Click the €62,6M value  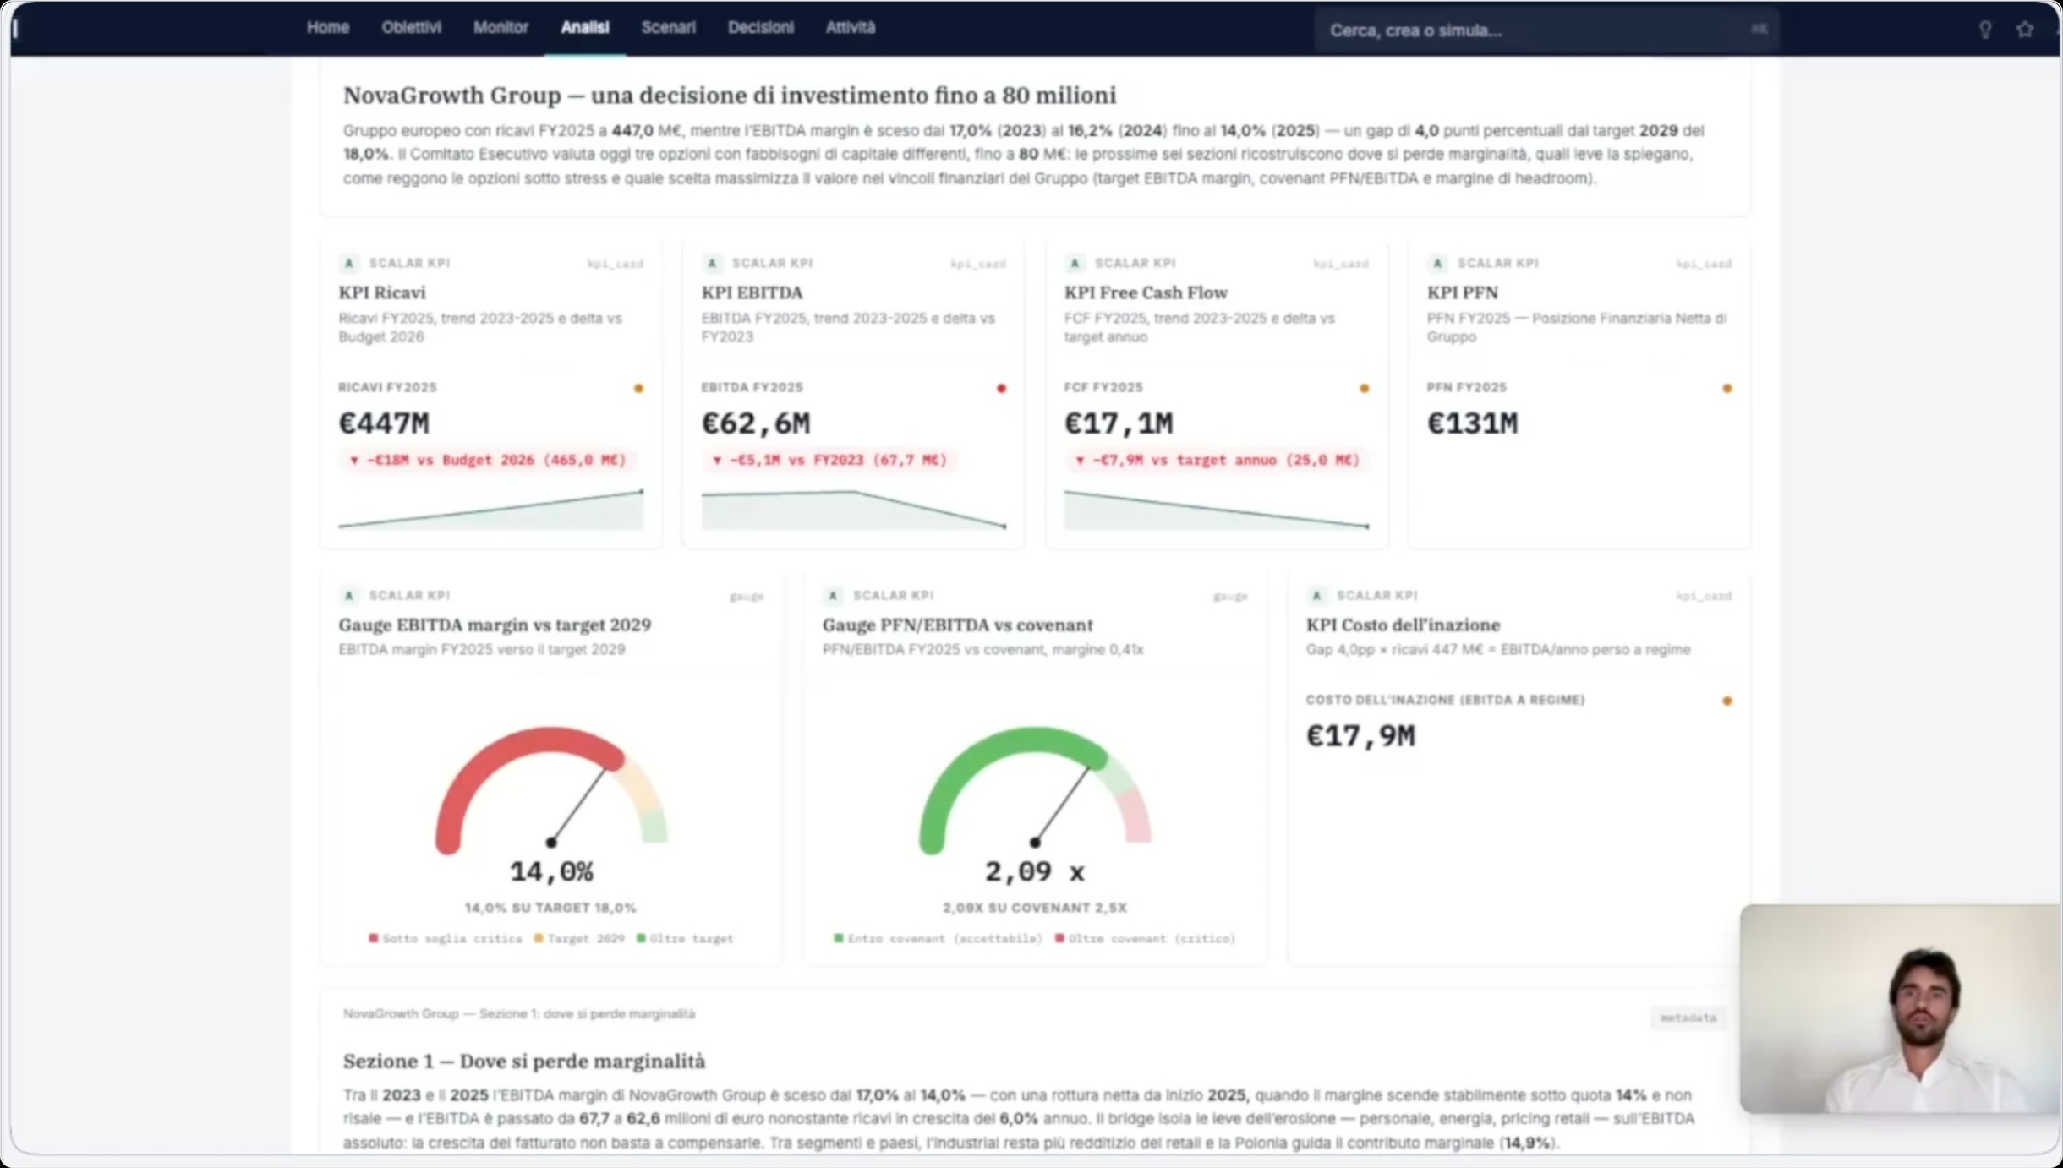(x=756, y=423)
